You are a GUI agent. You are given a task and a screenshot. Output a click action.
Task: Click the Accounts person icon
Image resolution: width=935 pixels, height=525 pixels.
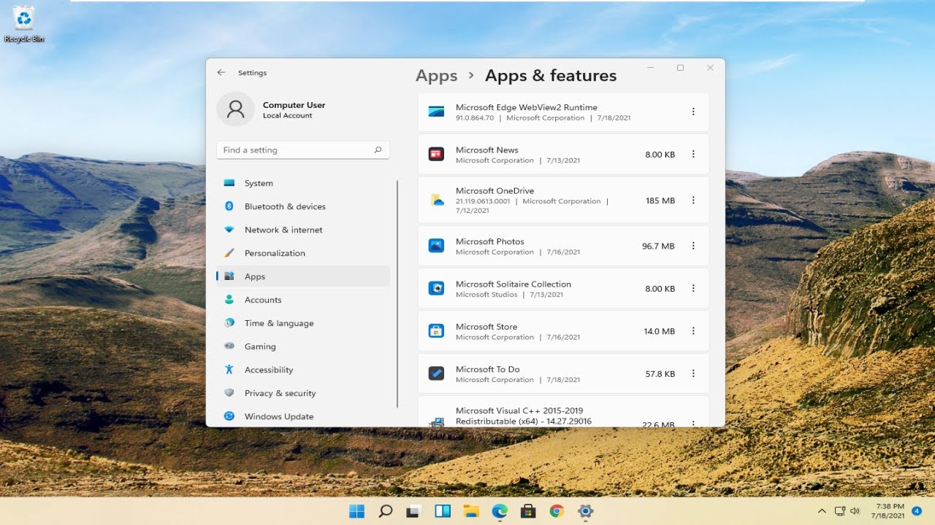point(229,300)
